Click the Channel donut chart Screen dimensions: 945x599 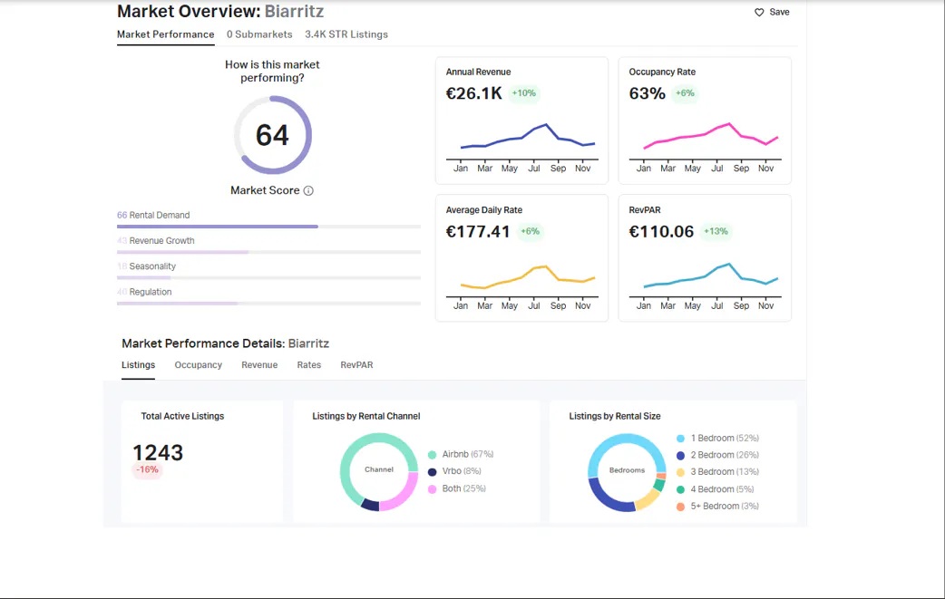click(x=379, y=472)
